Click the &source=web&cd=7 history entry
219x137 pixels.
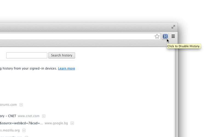tap(21, 123)
